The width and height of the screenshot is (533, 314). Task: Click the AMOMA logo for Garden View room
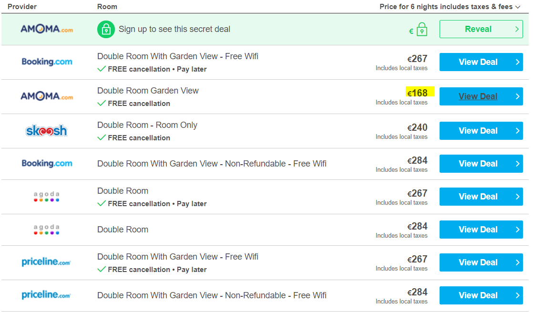[47, 96]
